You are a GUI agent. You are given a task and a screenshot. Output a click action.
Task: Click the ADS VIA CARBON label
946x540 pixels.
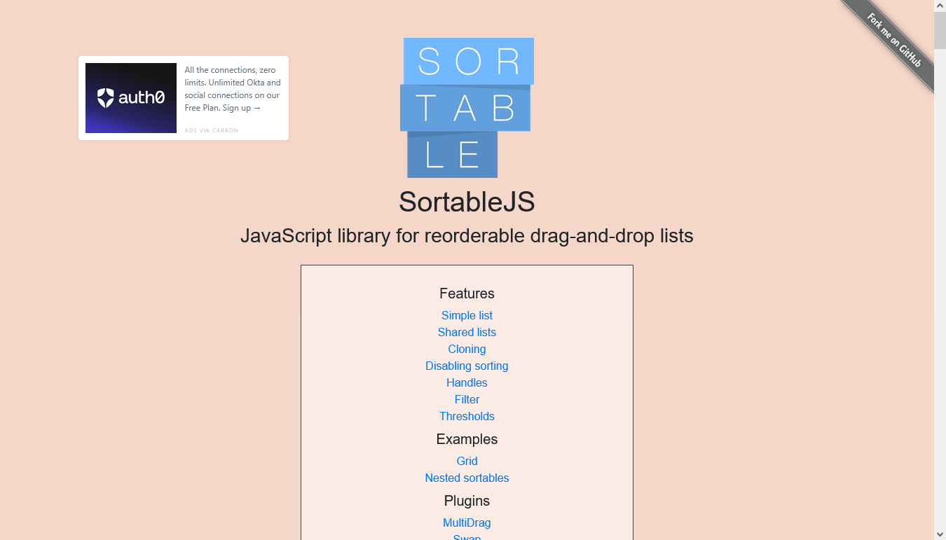(x=210, y=130)
